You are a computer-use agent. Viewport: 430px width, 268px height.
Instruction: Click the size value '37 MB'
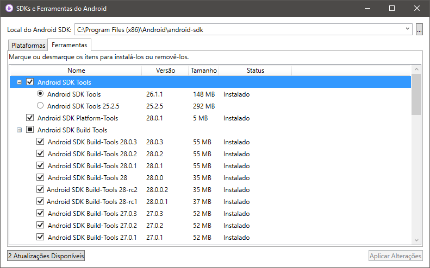[x=202, y=201]
